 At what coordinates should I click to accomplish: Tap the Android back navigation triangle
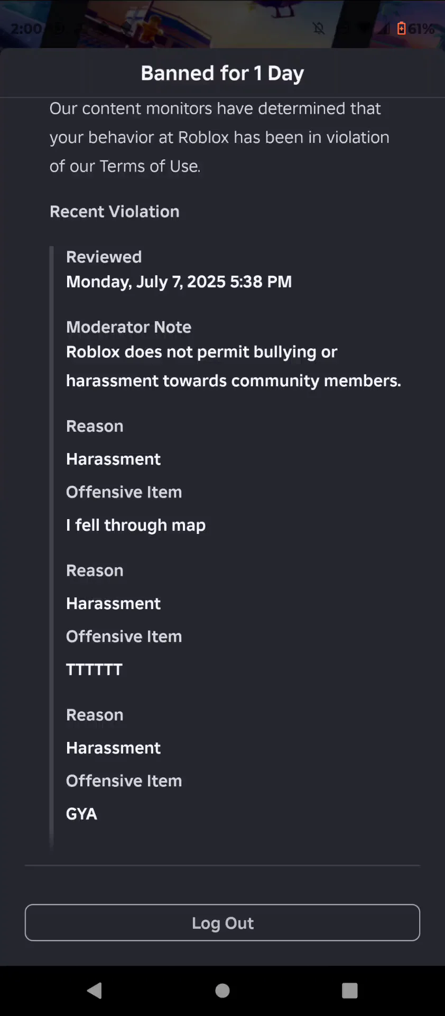(x=95, y=990)
